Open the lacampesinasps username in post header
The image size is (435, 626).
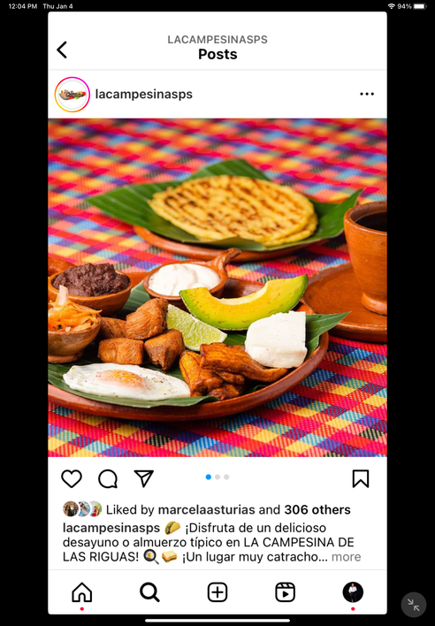point(143,95)
